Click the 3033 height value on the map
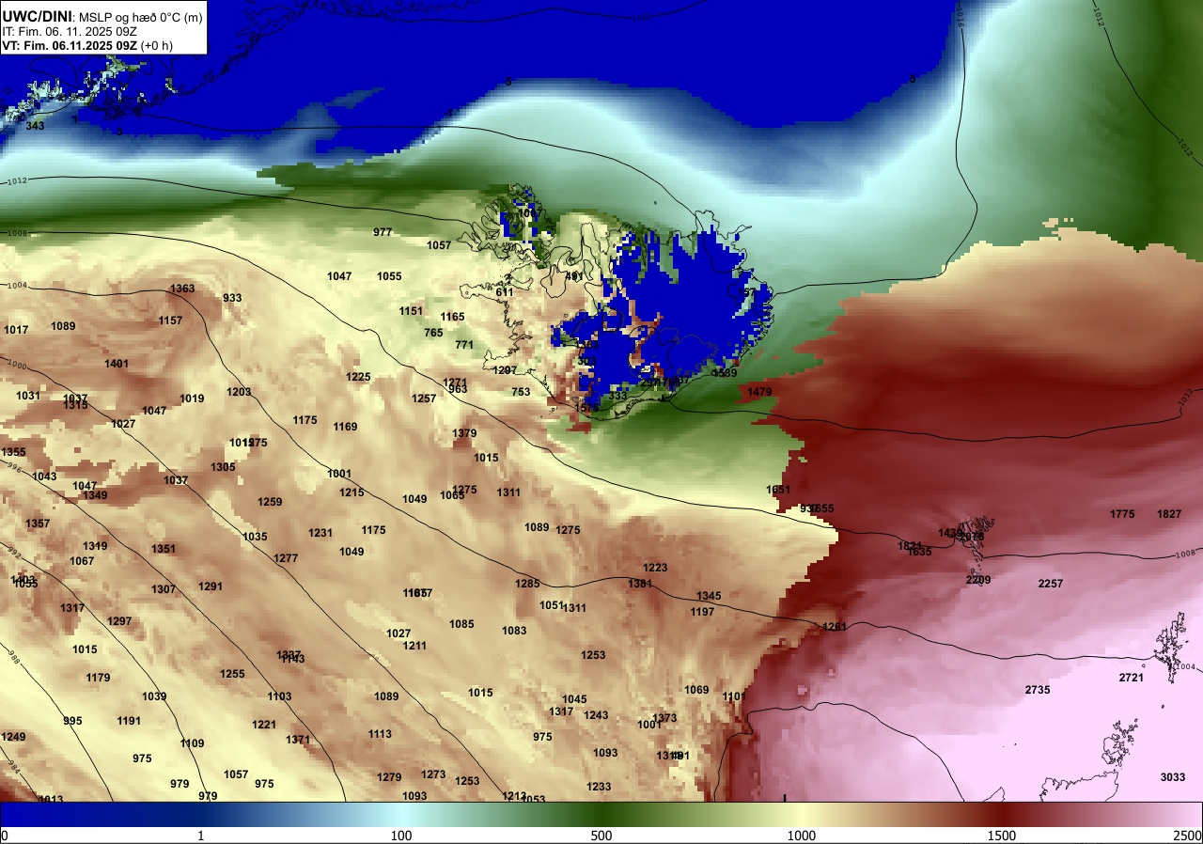The height and width of the screenshot is (844, 1203). click(x=1172, y=777)
